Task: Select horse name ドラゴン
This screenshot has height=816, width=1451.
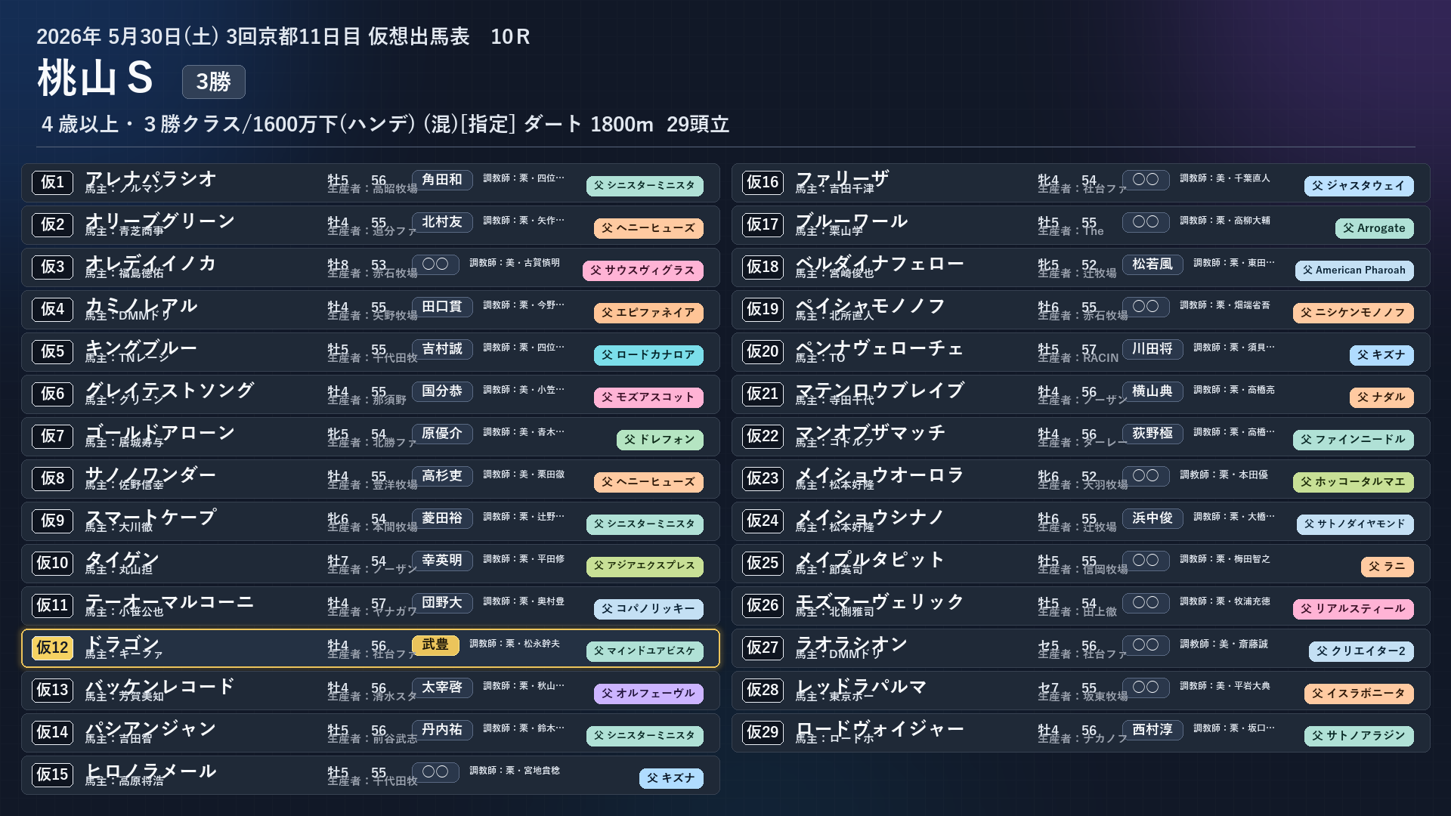Action: click(122, 644)
